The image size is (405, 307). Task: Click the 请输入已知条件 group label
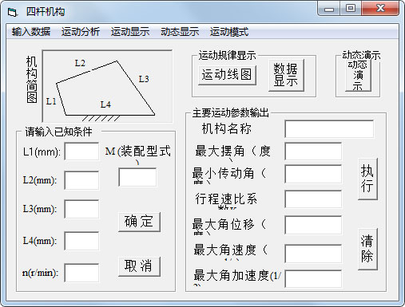pos(58,132)
